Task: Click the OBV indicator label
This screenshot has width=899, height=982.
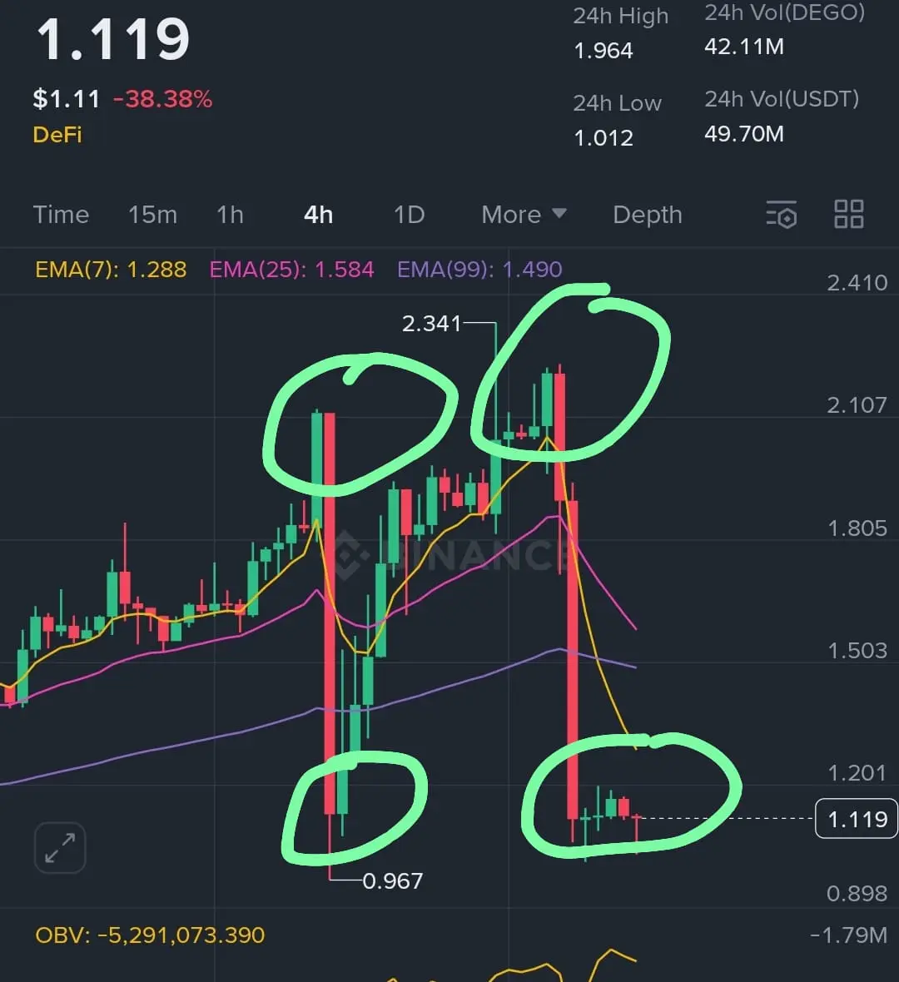Action: [x=150, y=935]
